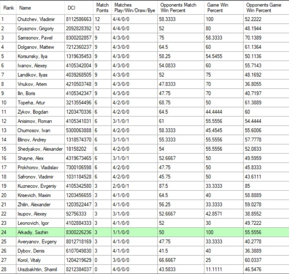Select the Urazbakhtin, Shamil row
The height and width of the screenshot is (274, 289).
click(37, 269)
